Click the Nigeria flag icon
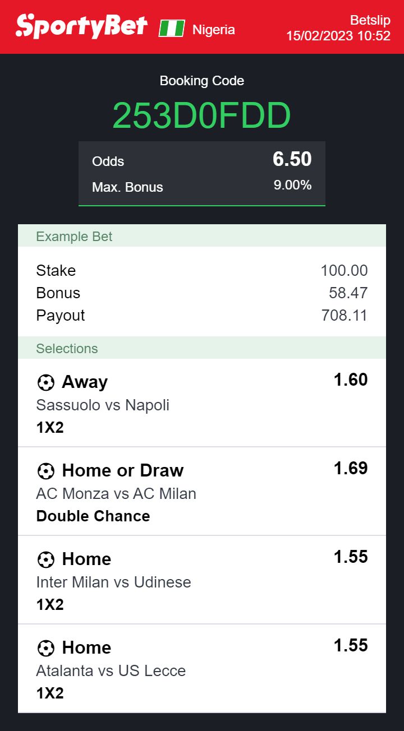The width and height of the screenshot is (404, 731). pyautogui.click(x=172, y=29)
